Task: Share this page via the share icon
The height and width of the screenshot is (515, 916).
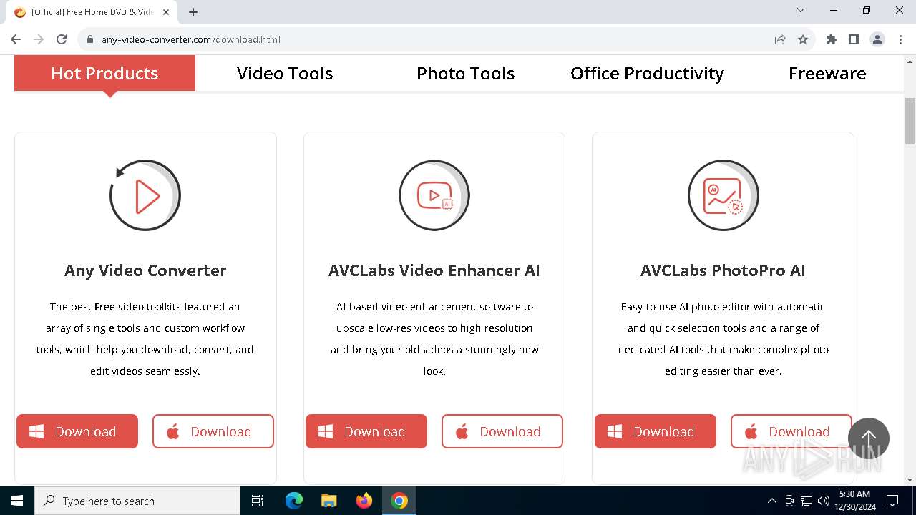Action: 780,39
